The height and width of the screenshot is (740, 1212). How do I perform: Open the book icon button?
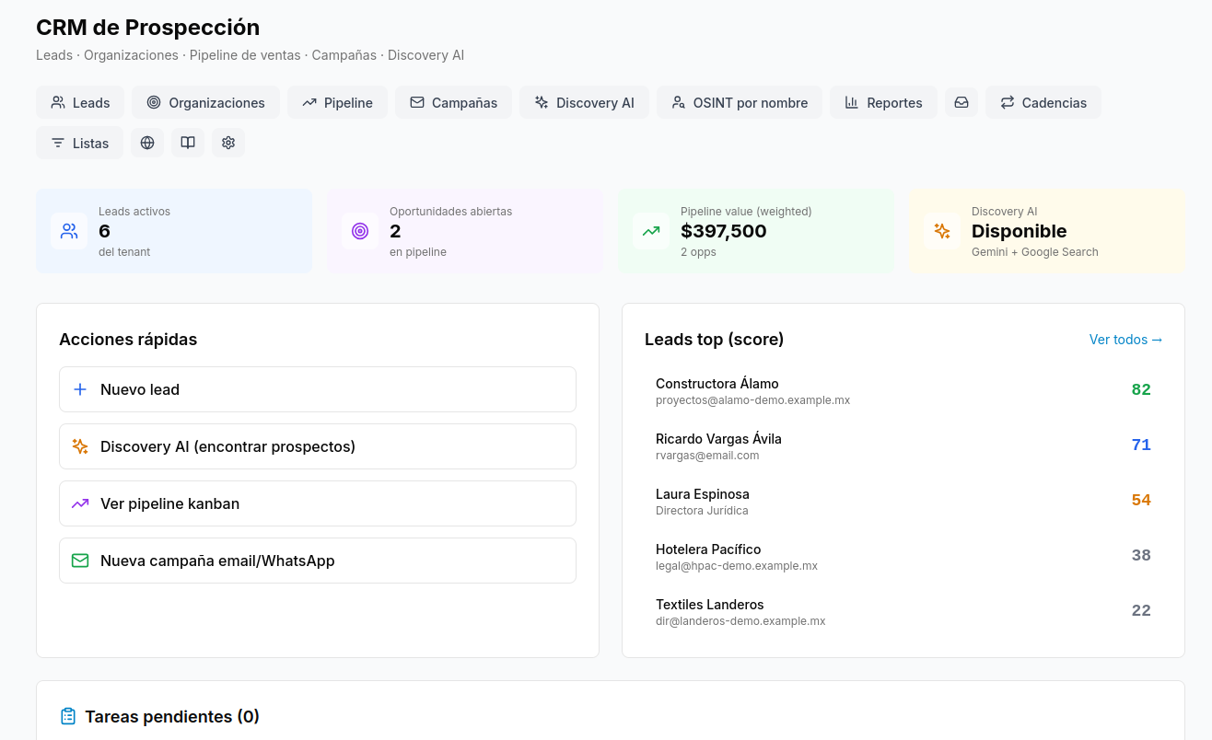(x=188, y=143)
